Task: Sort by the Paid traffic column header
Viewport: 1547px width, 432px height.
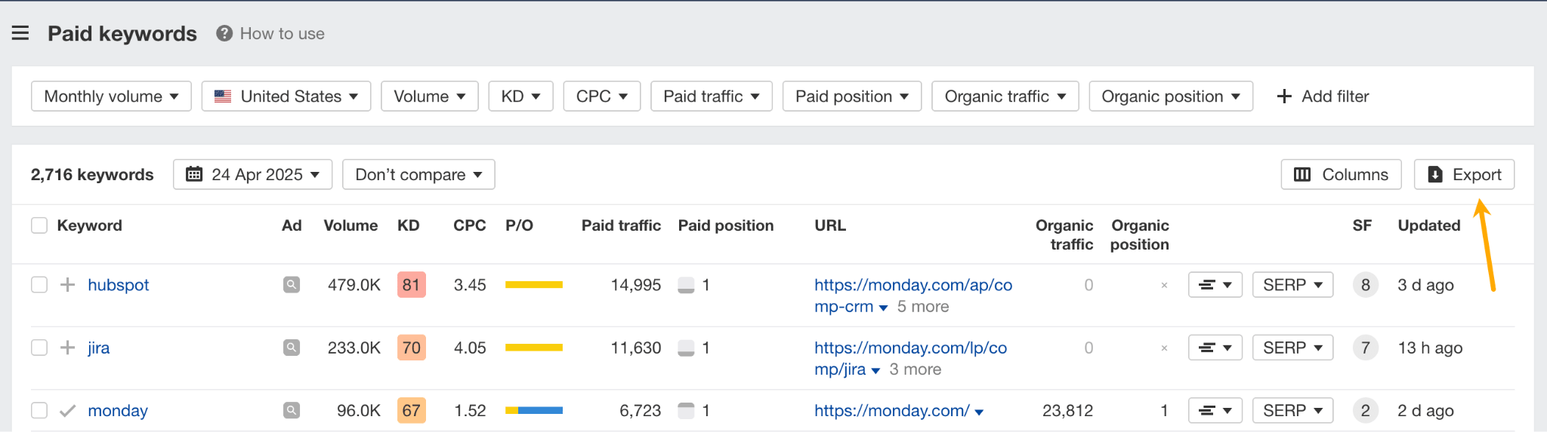Action: coord(621,225)
